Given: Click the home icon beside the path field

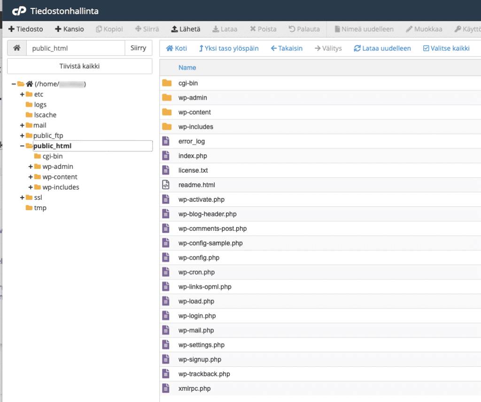Looking at the screenshot, I should click(x=17, y=48).
